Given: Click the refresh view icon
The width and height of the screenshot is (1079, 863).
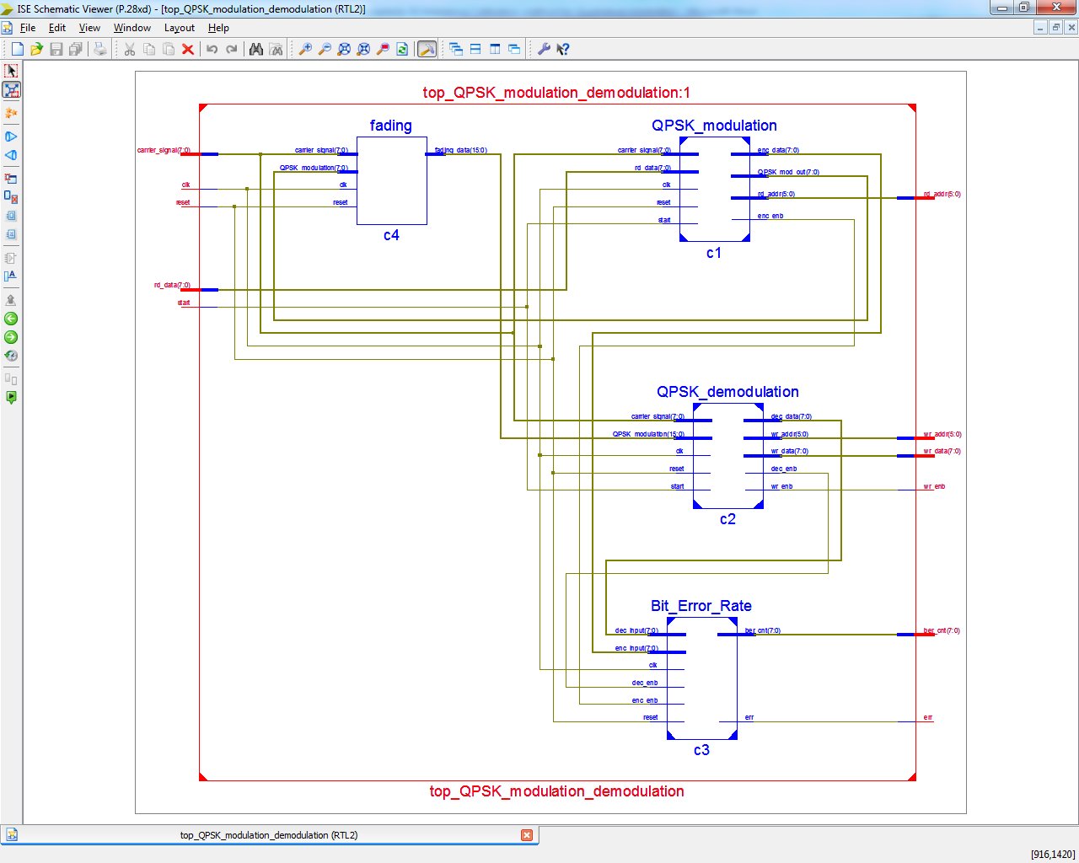Looking at the screenshot, I should click(x=402, y=49).
